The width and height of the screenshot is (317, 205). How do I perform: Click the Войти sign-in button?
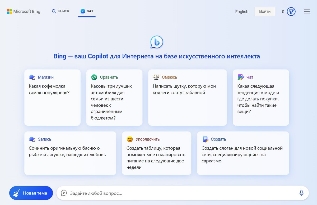(x=264, y=11)
